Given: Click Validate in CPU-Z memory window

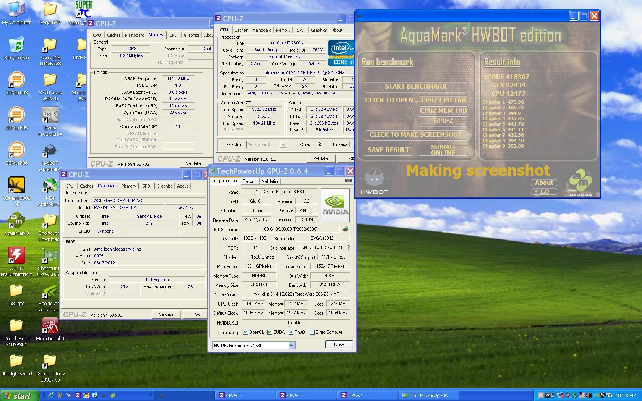Looking at the screenshot, I should tap(193, 163).
